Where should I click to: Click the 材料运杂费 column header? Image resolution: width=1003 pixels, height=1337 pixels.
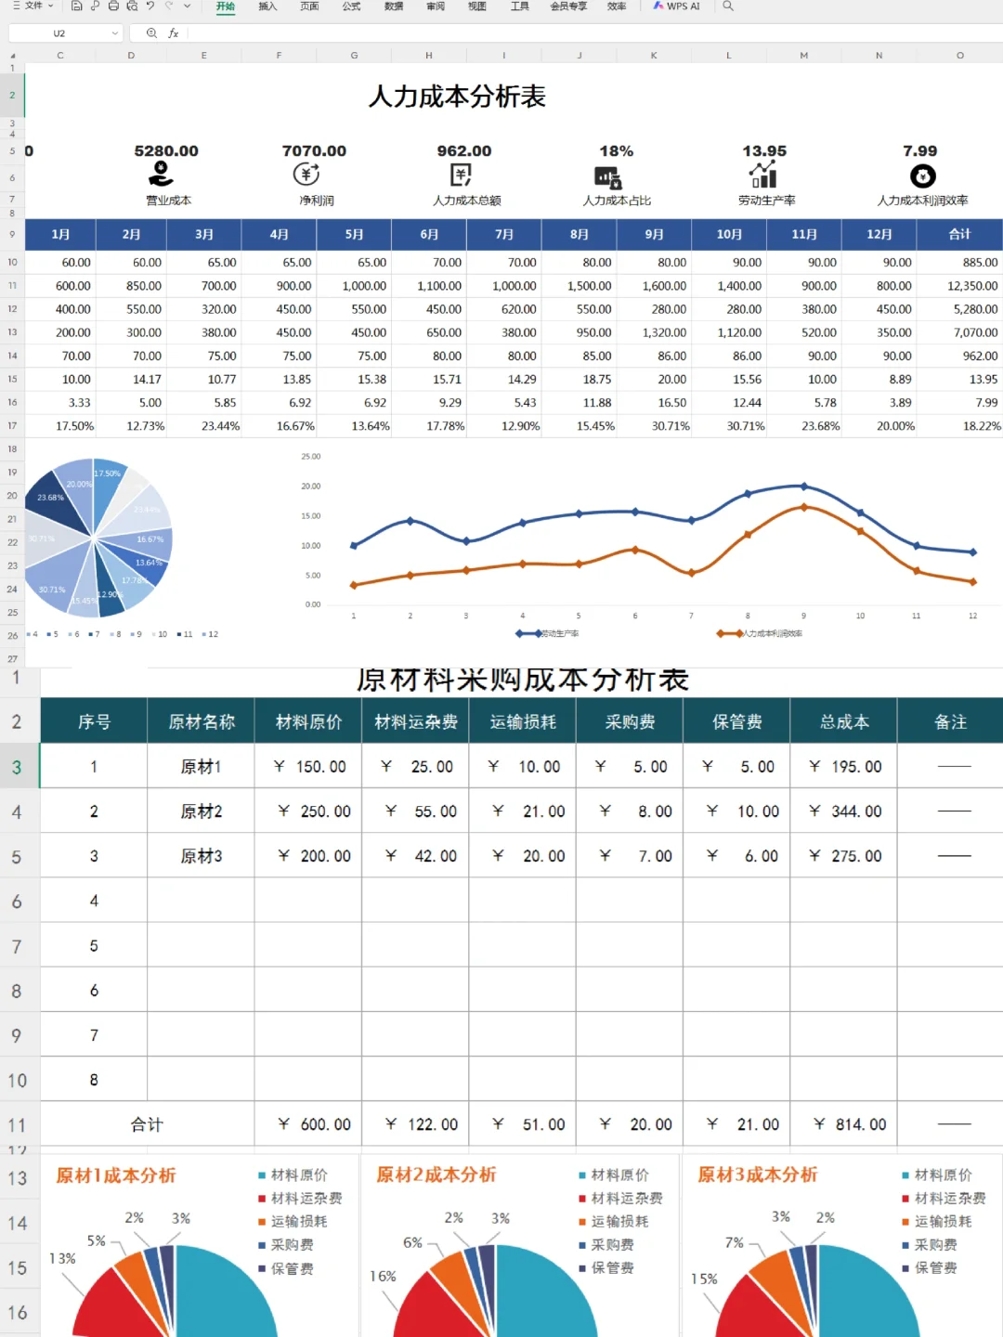point(415,721)
